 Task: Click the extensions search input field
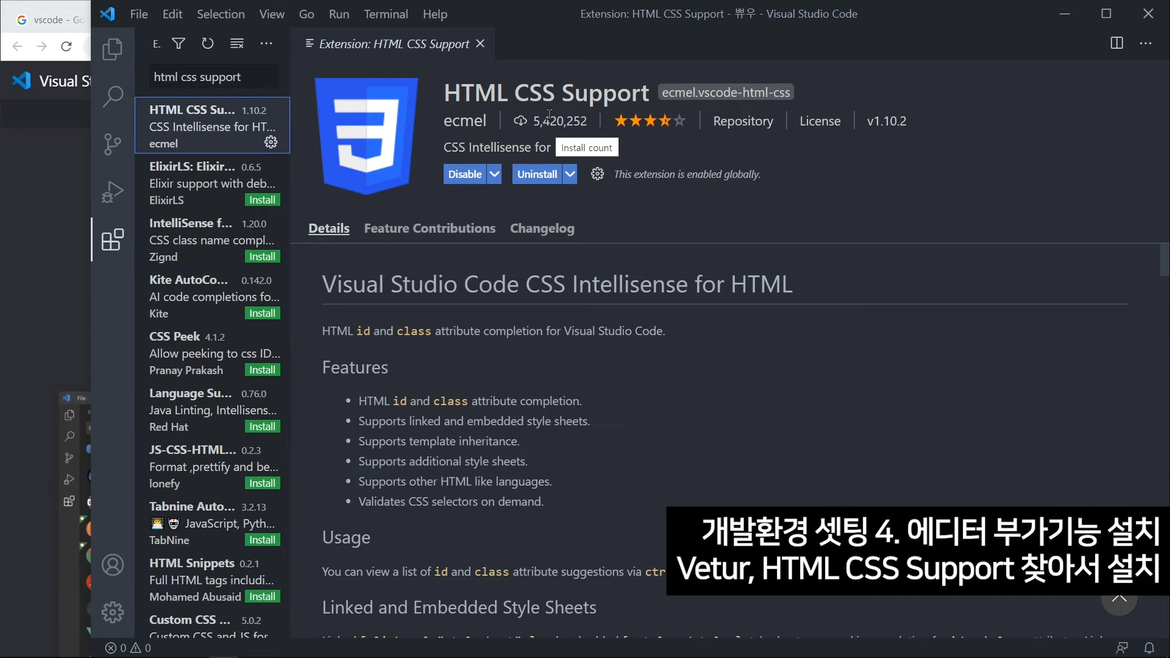point(213,77)
